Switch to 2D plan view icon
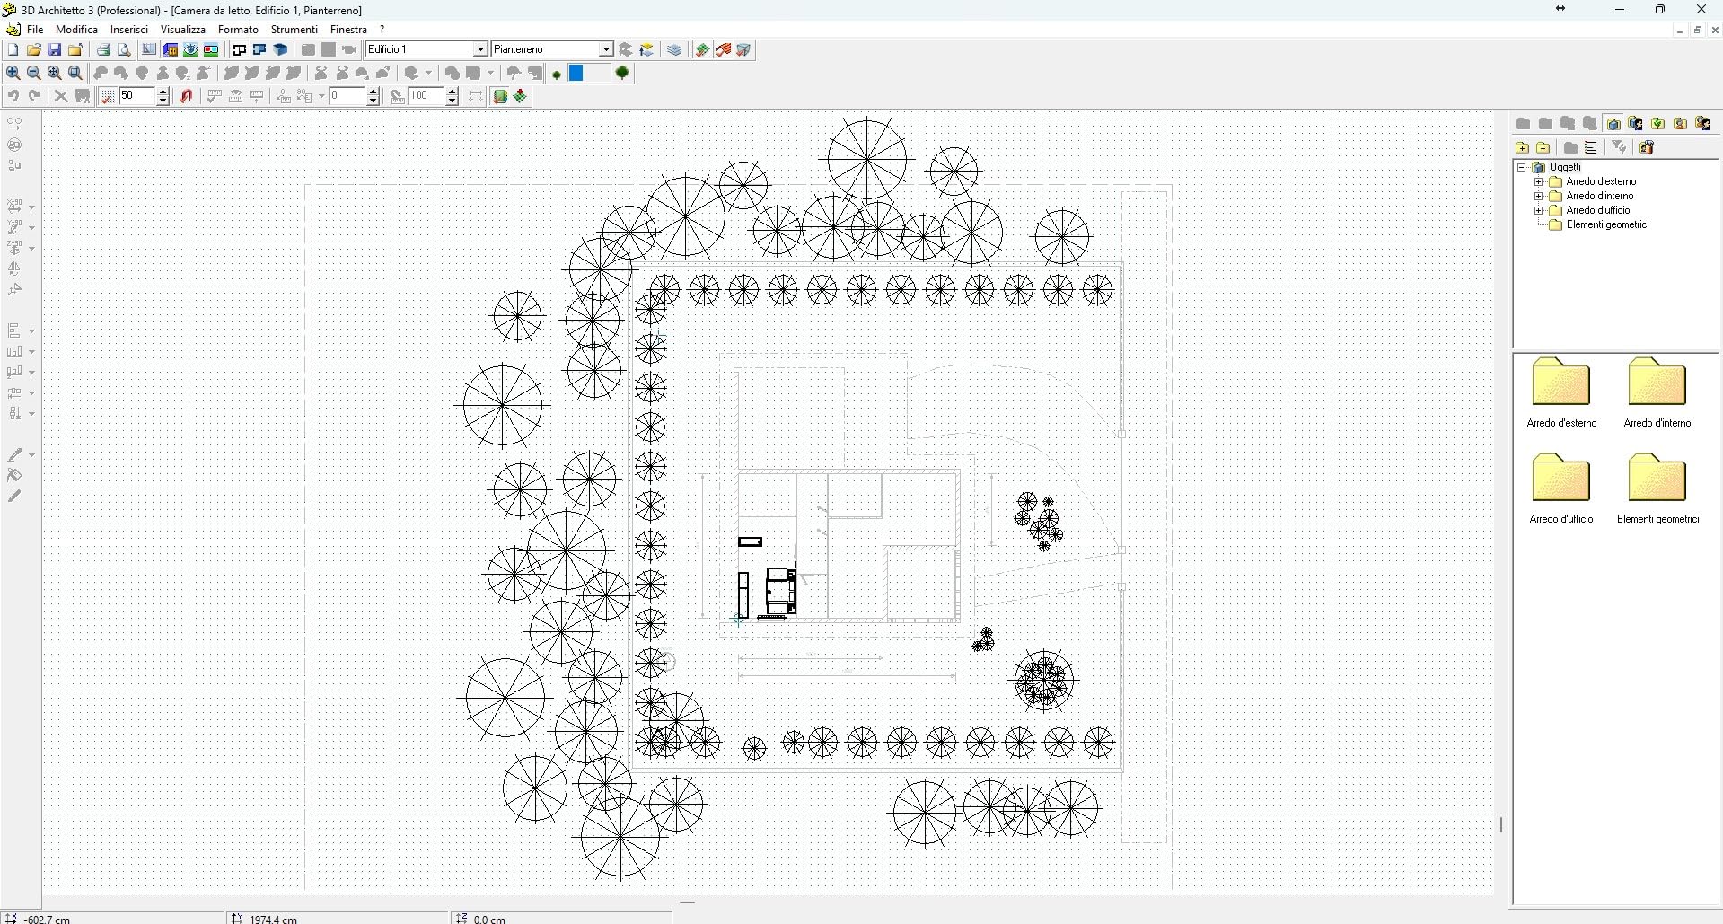The height and width of the screenshot is (924, 1723). tap(240, 49)
